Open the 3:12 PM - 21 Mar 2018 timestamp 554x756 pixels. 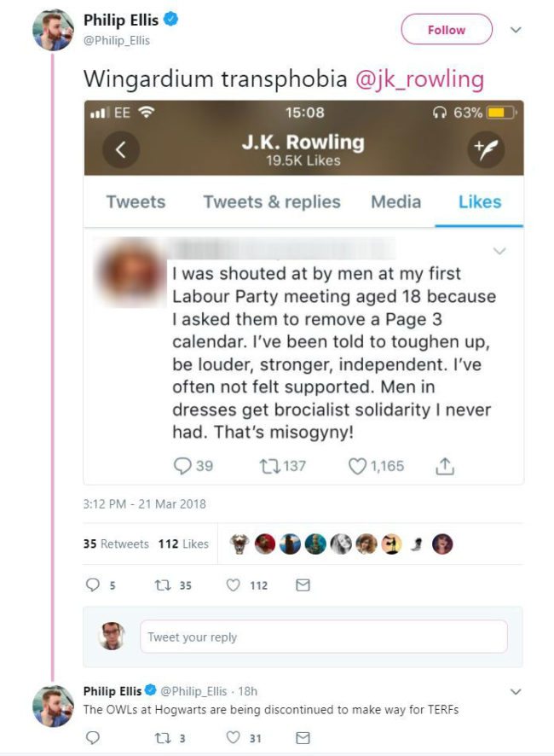(144, 503)
